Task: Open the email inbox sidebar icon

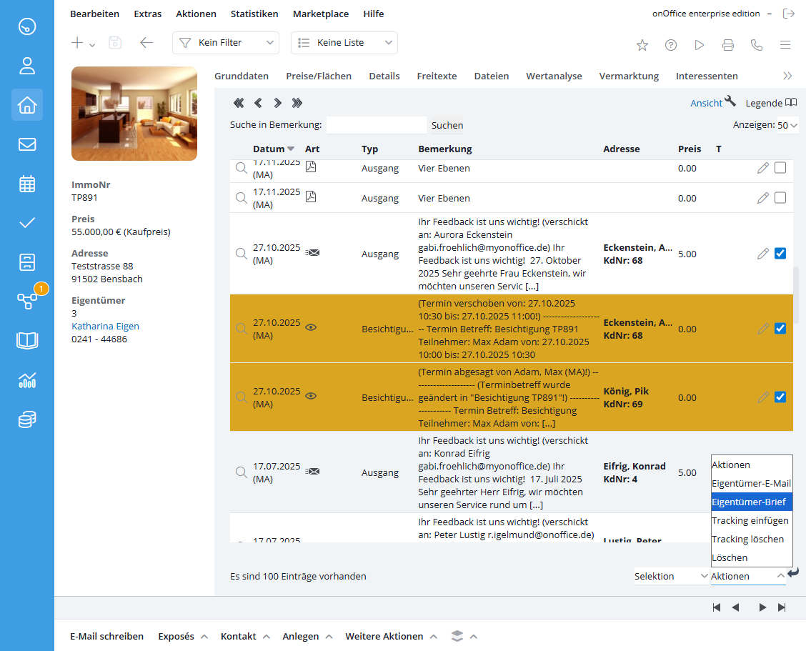Action: (x=26, y=144)
